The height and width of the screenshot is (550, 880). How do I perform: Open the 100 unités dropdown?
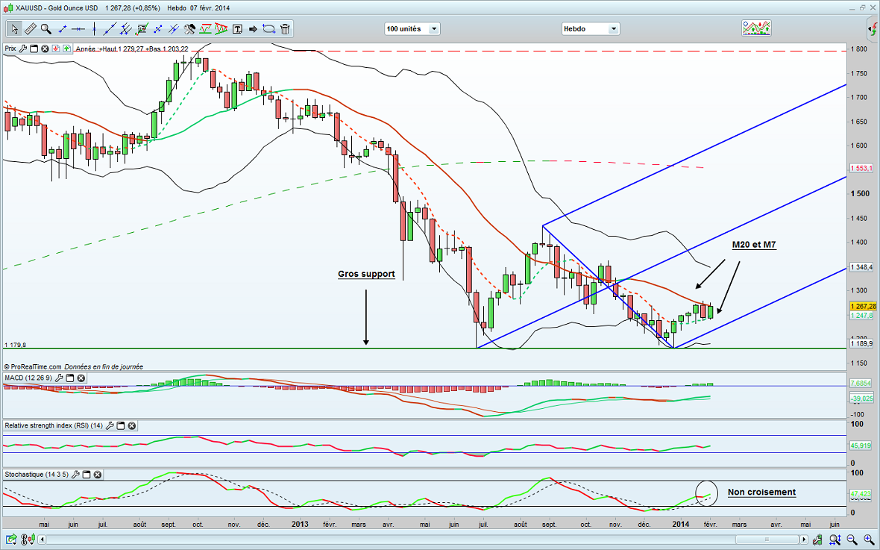[x=433, y=29]
